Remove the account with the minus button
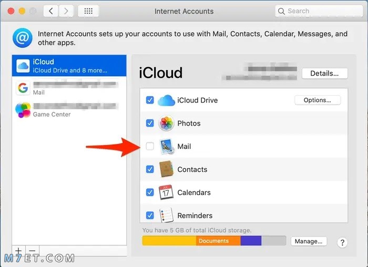This screenshot has height=267, width=368. (x=33, y=251)
